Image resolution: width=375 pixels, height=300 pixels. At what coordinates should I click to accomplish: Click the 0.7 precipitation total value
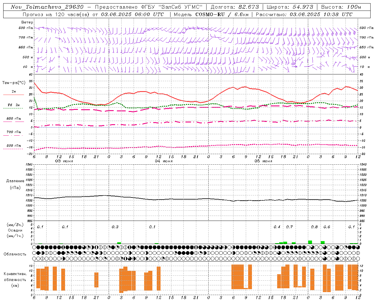coord(289,227)
